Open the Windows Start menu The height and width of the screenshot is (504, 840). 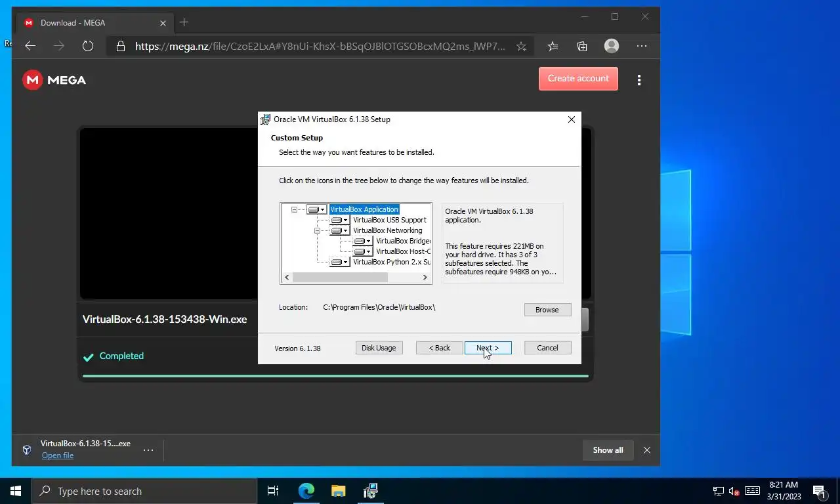tap(16, 491)
